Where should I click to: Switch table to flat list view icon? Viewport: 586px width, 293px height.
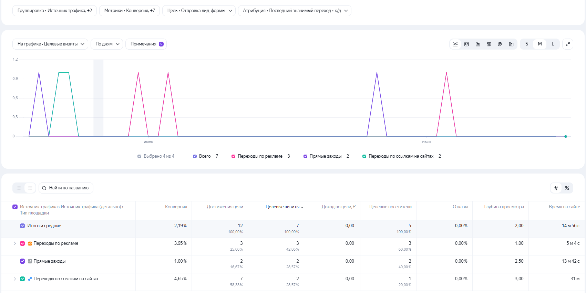pos(19,188)
